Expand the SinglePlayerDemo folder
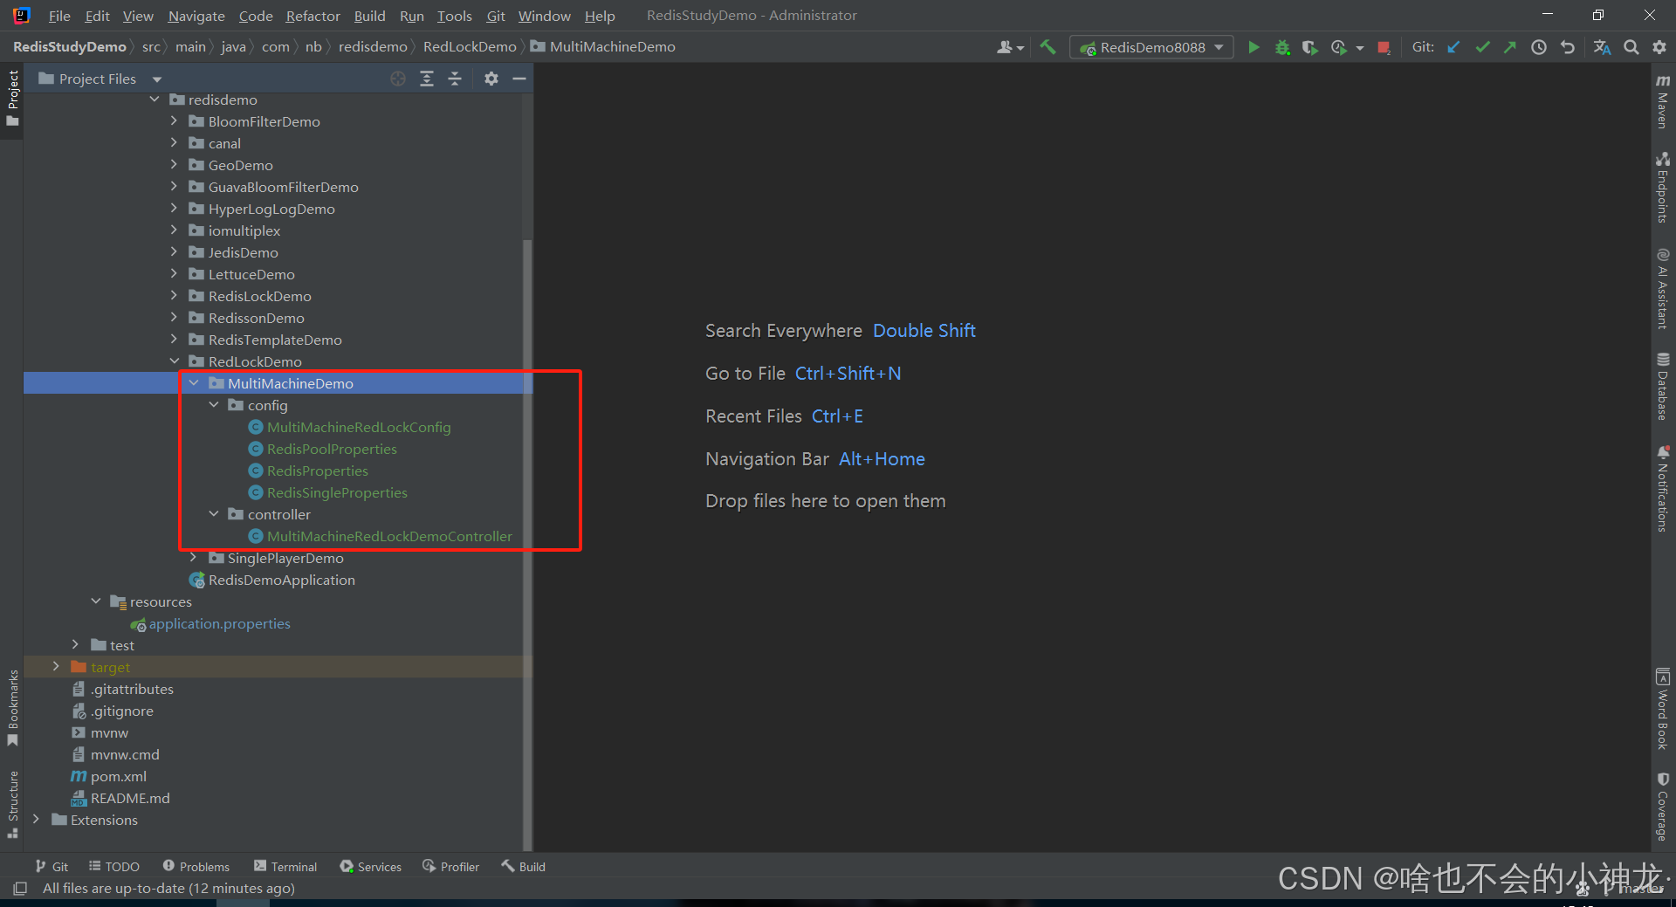Screen dimensions: 1676x907 click(x=194, y=558)
